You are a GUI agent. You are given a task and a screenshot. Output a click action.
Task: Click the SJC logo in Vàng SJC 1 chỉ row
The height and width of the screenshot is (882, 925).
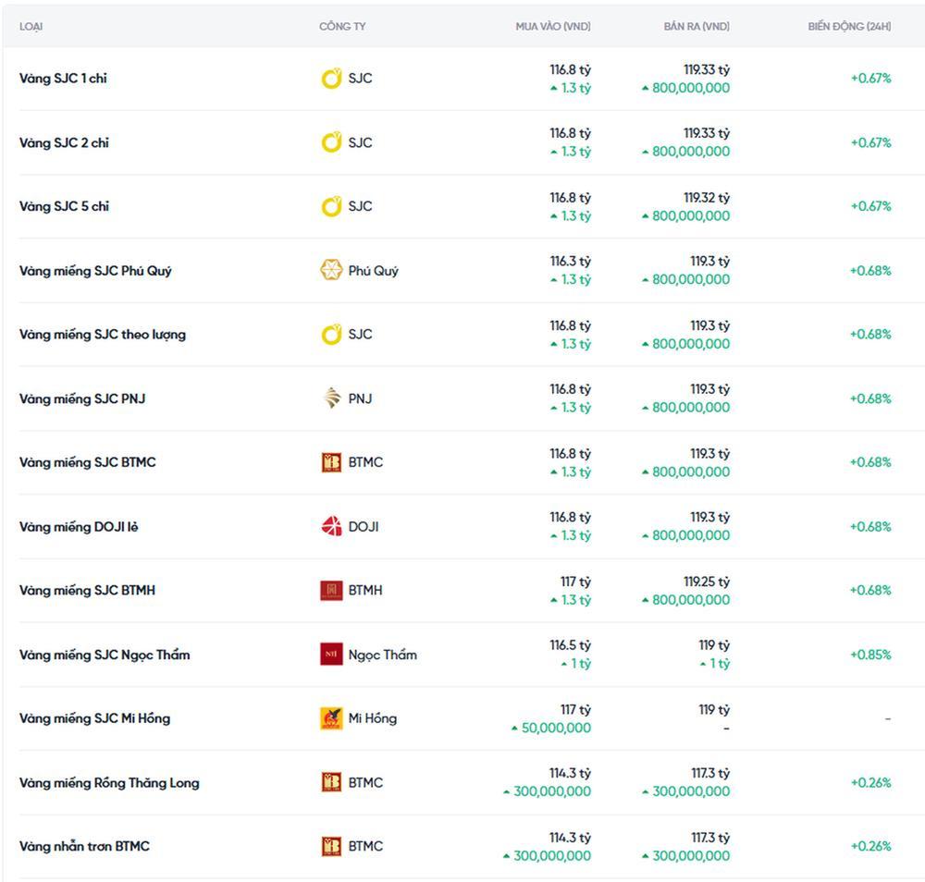tap(331, 79)
